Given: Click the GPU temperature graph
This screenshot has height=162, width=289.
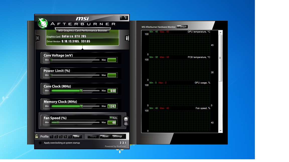Looking at the screenshot, I should click(x=180, y=44).
